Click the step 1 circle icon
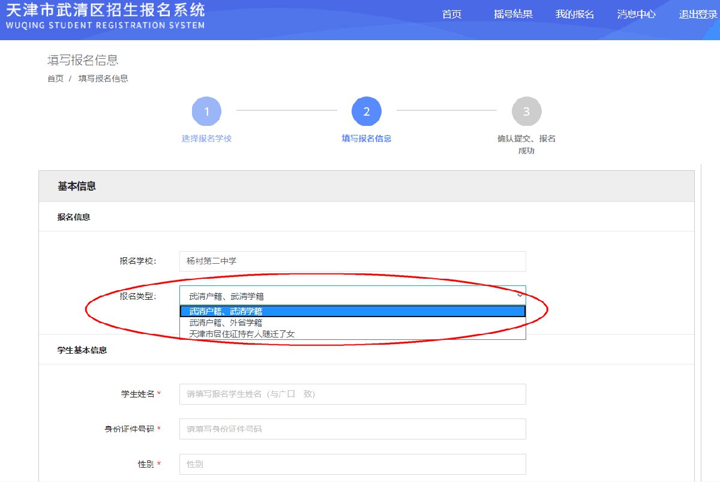The height and width of the screenshot is (482, 720). (206, 112)
